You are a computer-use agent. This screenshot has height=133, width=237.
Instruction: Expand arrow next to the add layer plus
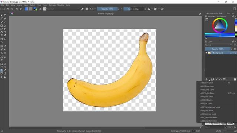[x=210, y=79]
